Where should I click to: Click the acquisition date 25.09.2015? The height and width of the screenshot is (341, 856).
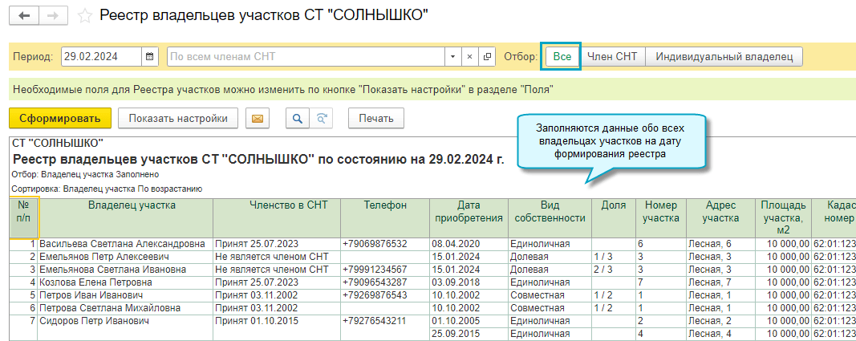click(469, 333)
